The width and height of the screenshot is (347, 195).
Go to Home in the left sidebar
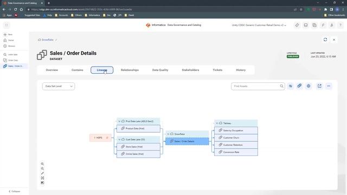(x=9, y=40)
